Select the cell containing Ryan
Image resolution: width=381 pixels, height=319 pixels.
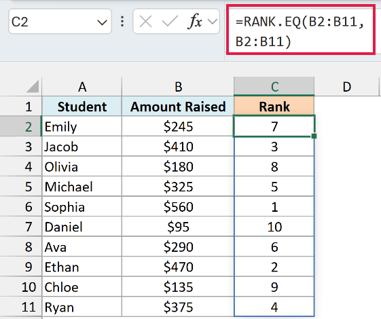coord(82,307)
